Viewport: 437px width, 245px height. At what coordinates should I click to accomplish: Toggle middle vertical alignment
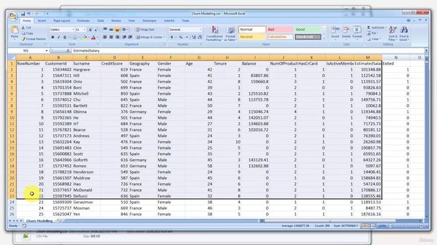tap(111, 29)
